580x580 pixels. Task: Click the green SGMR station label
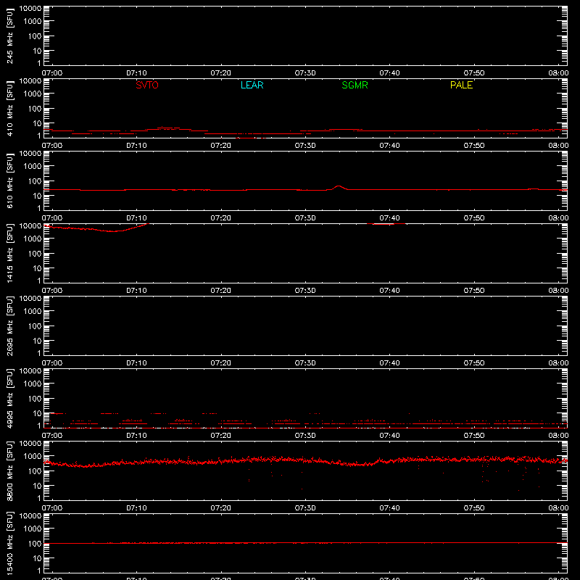click(355, 85)
